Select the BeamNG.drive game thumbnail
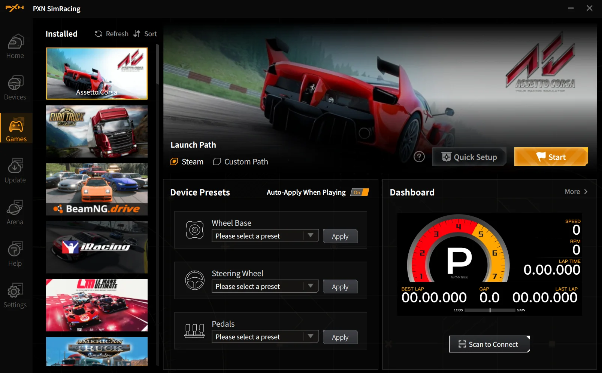Screen dimensions: 602x373 (97, 189)
